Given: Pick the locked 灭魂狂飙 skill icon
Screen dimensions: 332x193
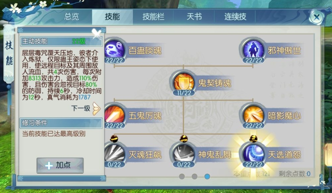Looking at the screenshot, I should (x=115, y=153).
